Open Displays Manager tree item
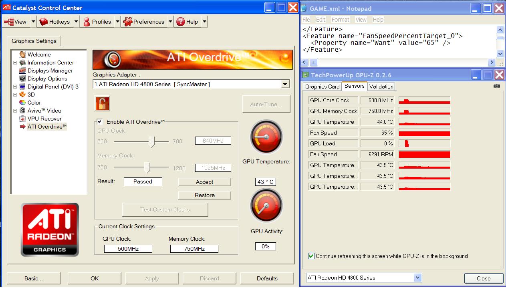Viewport: 506px width, 288px height. click(x=50, y=70)
